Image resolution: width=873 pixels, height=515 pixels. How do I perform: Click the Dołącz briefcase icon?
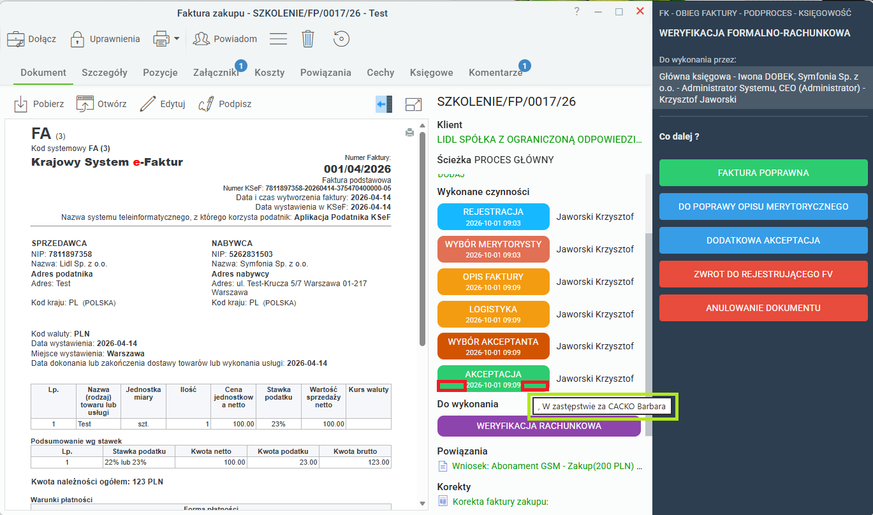[x=15, y=39]
